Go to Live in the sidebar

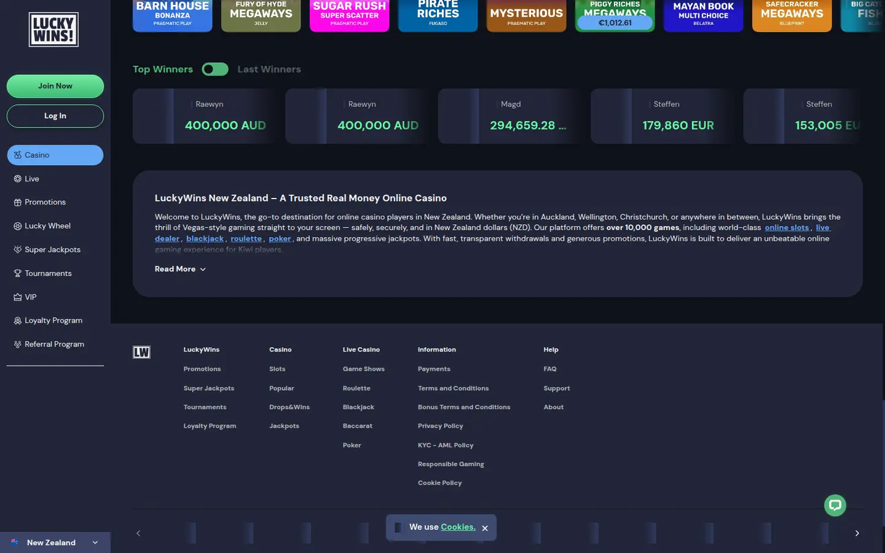(55, 179)
